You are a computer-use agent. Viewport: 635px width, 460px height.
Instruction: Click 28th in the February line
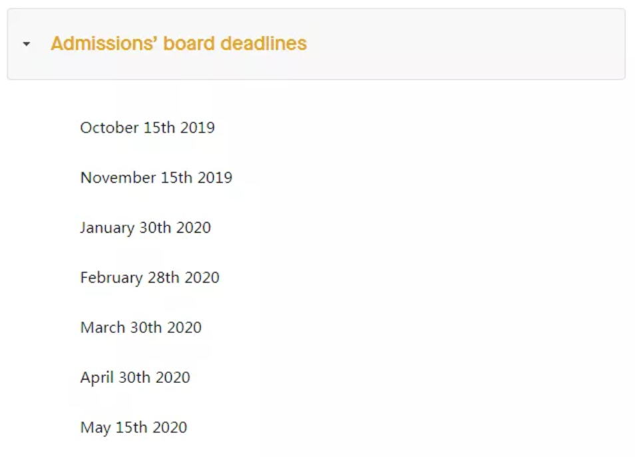point(164,278)
